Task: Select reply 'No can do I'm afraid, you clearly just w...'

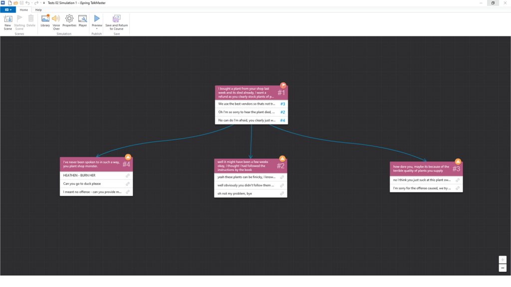Action: point(252,121)
